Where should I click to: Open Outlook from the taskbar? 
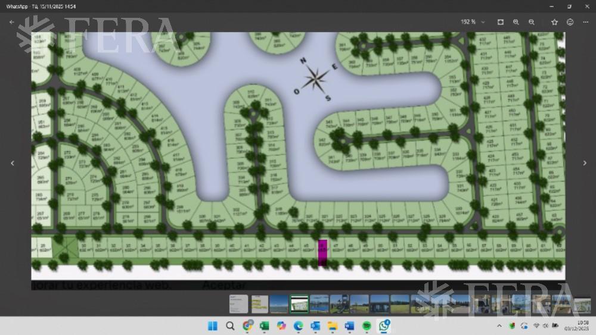click(x=315, y=326)
